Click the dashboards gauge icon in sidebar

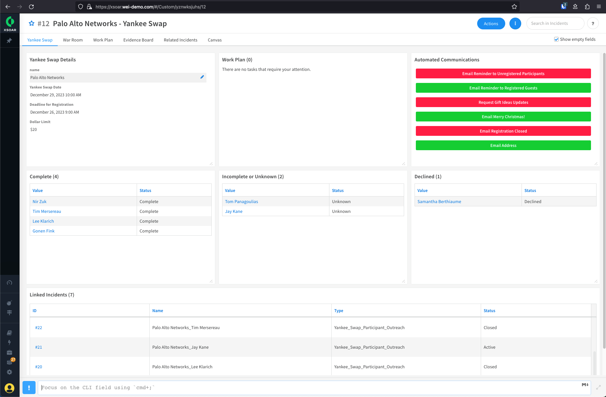pyautogui.click(x=9, y=283)
